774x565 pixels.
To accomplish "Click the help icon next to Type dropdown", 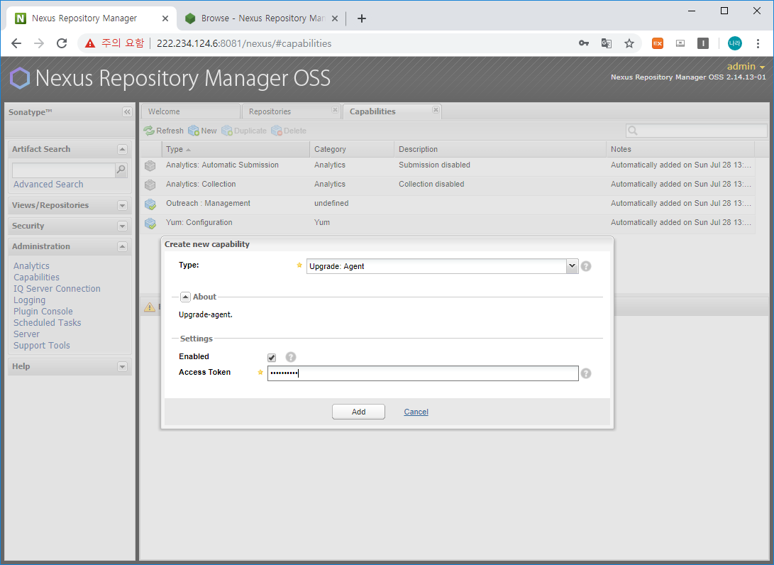I will [x=586, y=266].
